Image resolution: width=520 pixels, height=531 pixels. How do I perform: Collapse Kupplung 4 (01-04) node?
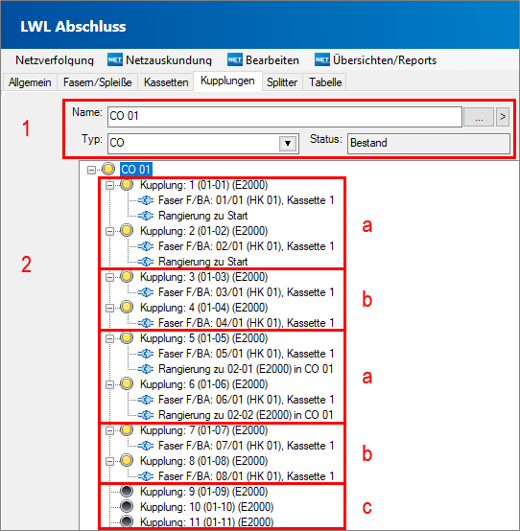(x=109, y=308)
